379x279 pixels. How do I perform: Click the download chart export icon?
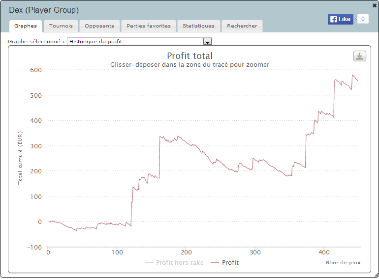[x=359, y=56]
